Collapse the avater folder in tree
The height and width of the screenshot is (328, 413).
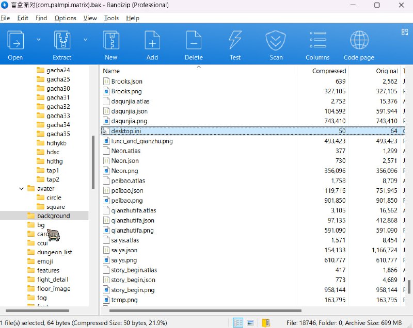pos(22,189)
